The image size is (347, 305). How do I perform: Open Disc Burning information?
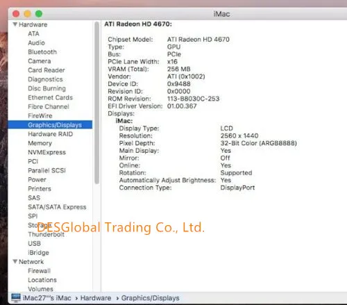tap(46, 88)
